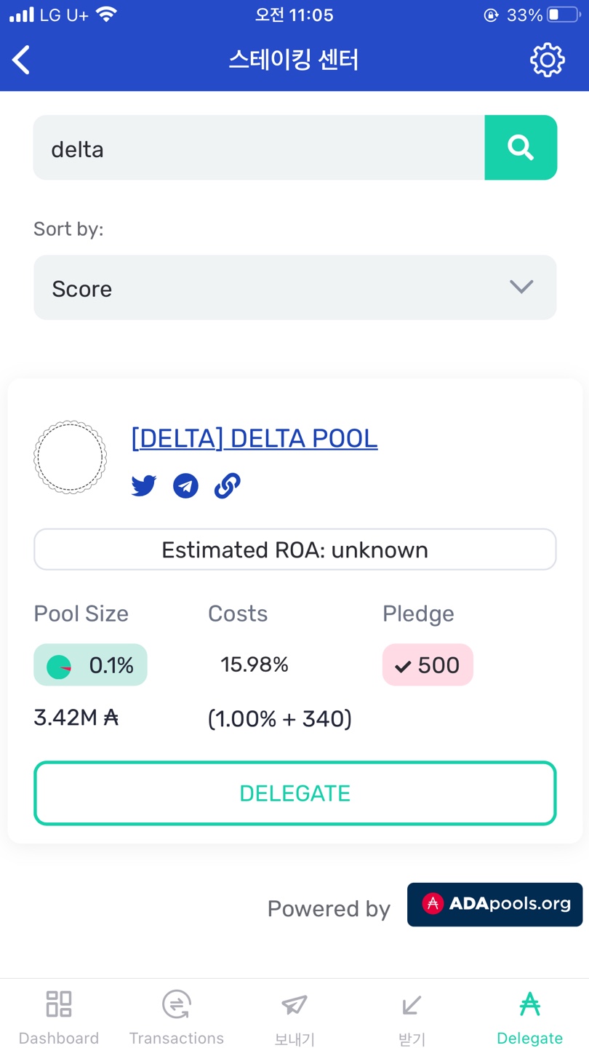589x1048 pixels.
Task: Click the Sort by chevron arrow
Action: tap(521, 287)
